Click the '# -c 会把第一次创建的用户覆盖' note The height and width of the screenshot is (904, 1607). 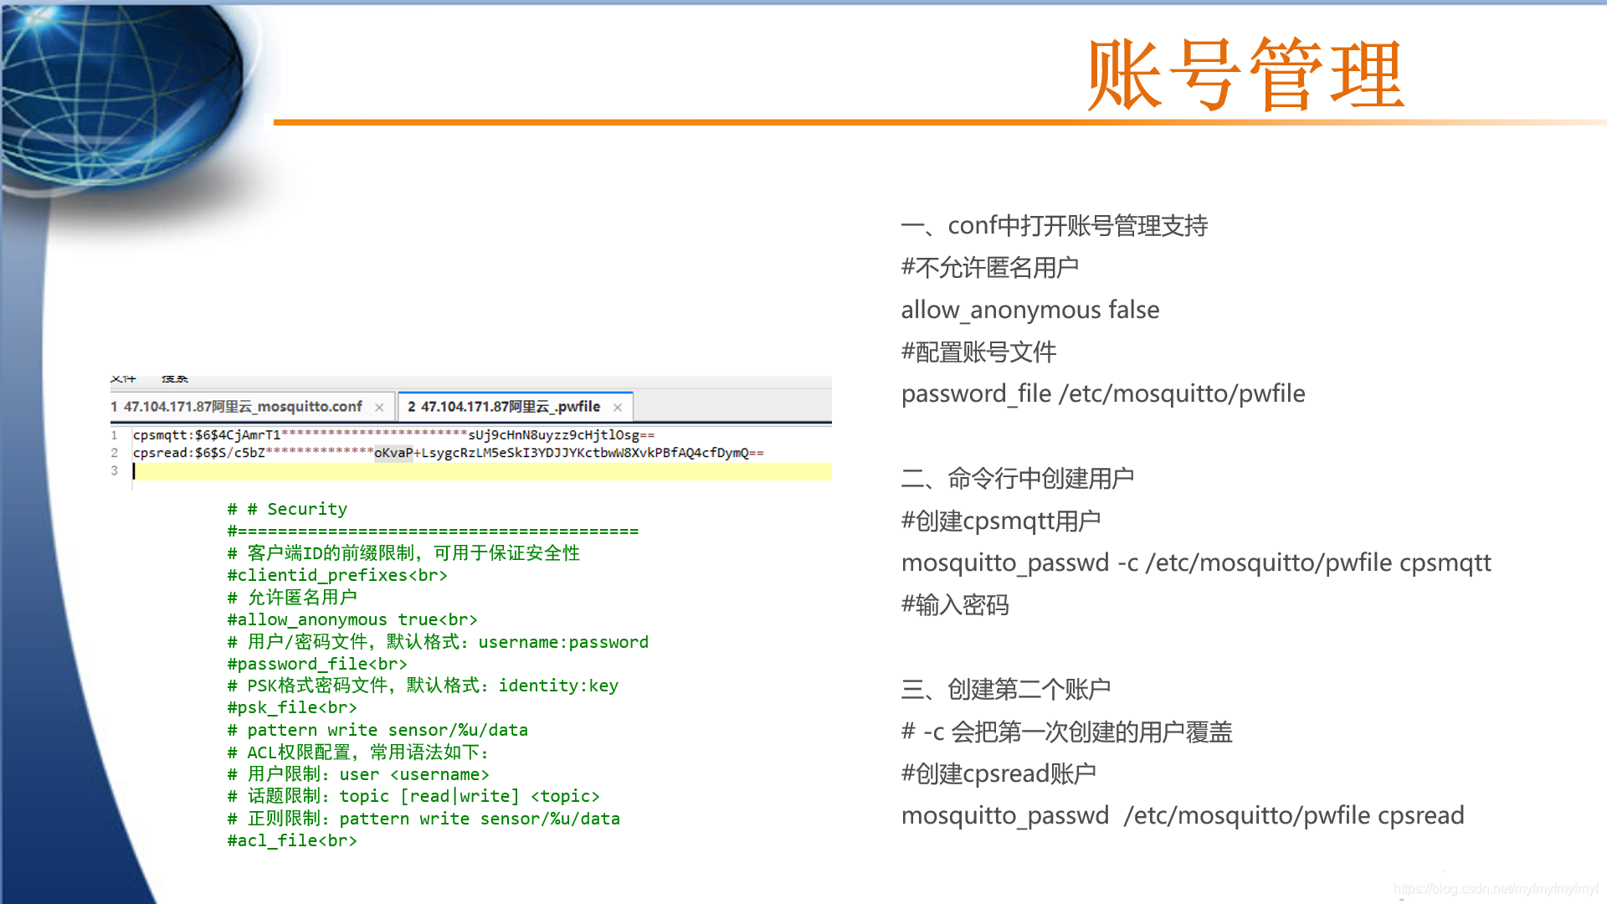coord(1066,732)
